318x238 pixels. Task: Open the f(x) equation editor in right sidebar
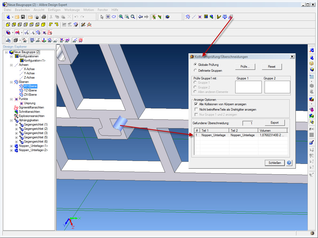[x=312, y=129]
